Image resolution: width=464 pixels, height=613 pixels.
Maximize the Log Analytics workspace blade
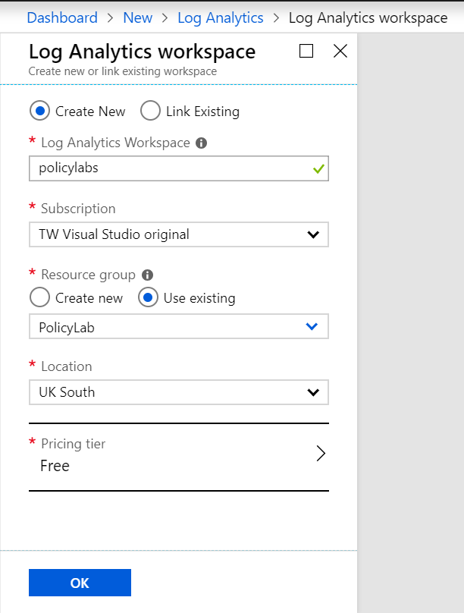click(x=306, y=51)
